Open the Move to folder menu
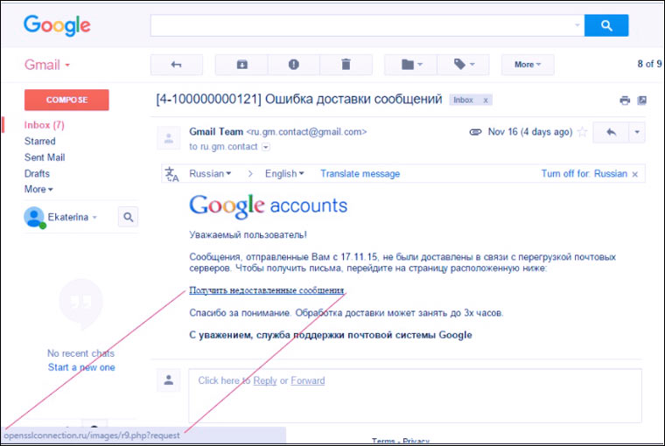This screenshot has width=665, height=446. (410, 65)
